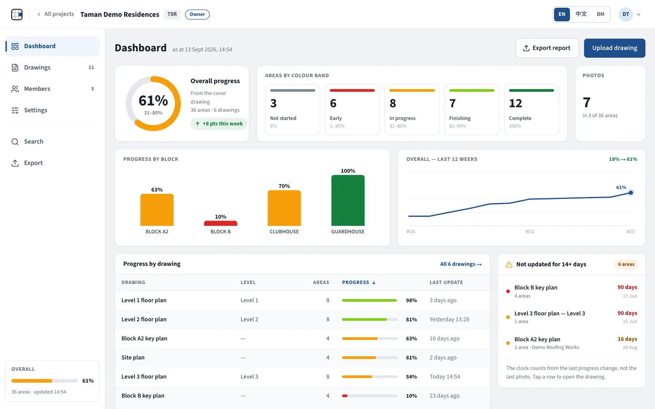Click the Settings sliders icon
The image size is (655, 409).
(15, 110)
